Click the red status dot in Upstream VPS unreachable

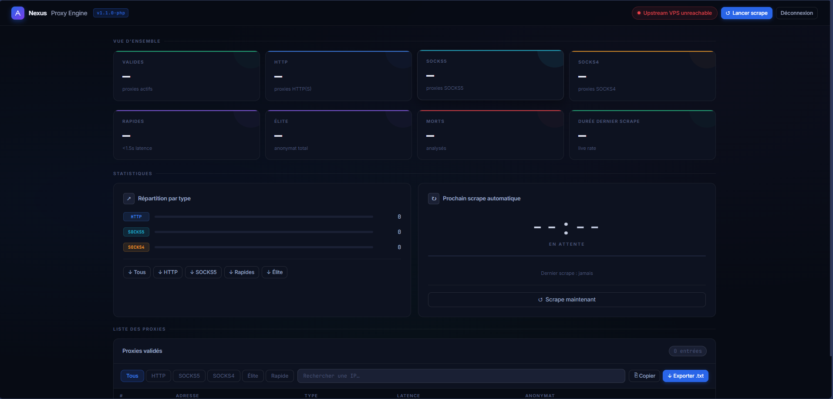[639, 13]
